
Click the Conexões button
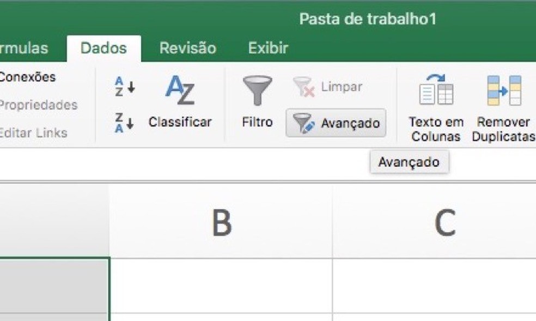click(27, 77)
